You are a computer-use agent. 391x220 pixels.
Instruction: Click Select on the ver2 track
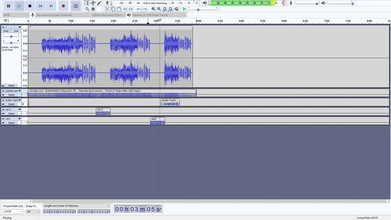tap(11, 123)
